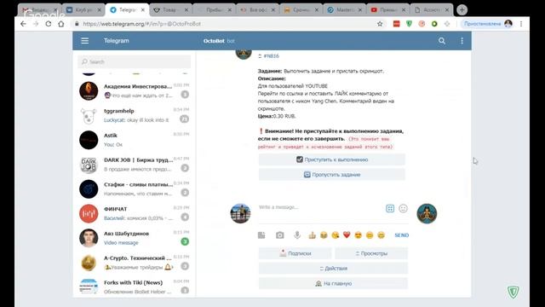This screenshot has width=545, height=307.
Task: Click the 'На главную' keyboard button
Action: (333, 283)
